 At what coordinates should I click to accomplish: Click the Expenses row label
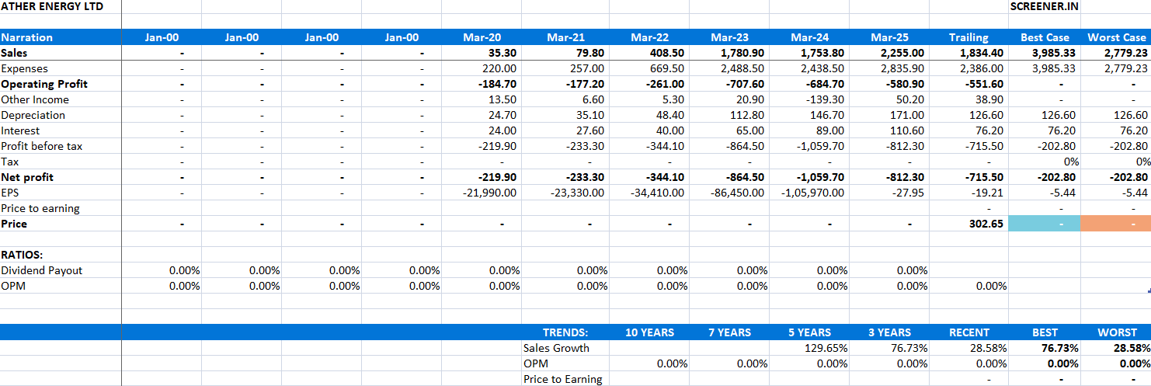point(24,68)
